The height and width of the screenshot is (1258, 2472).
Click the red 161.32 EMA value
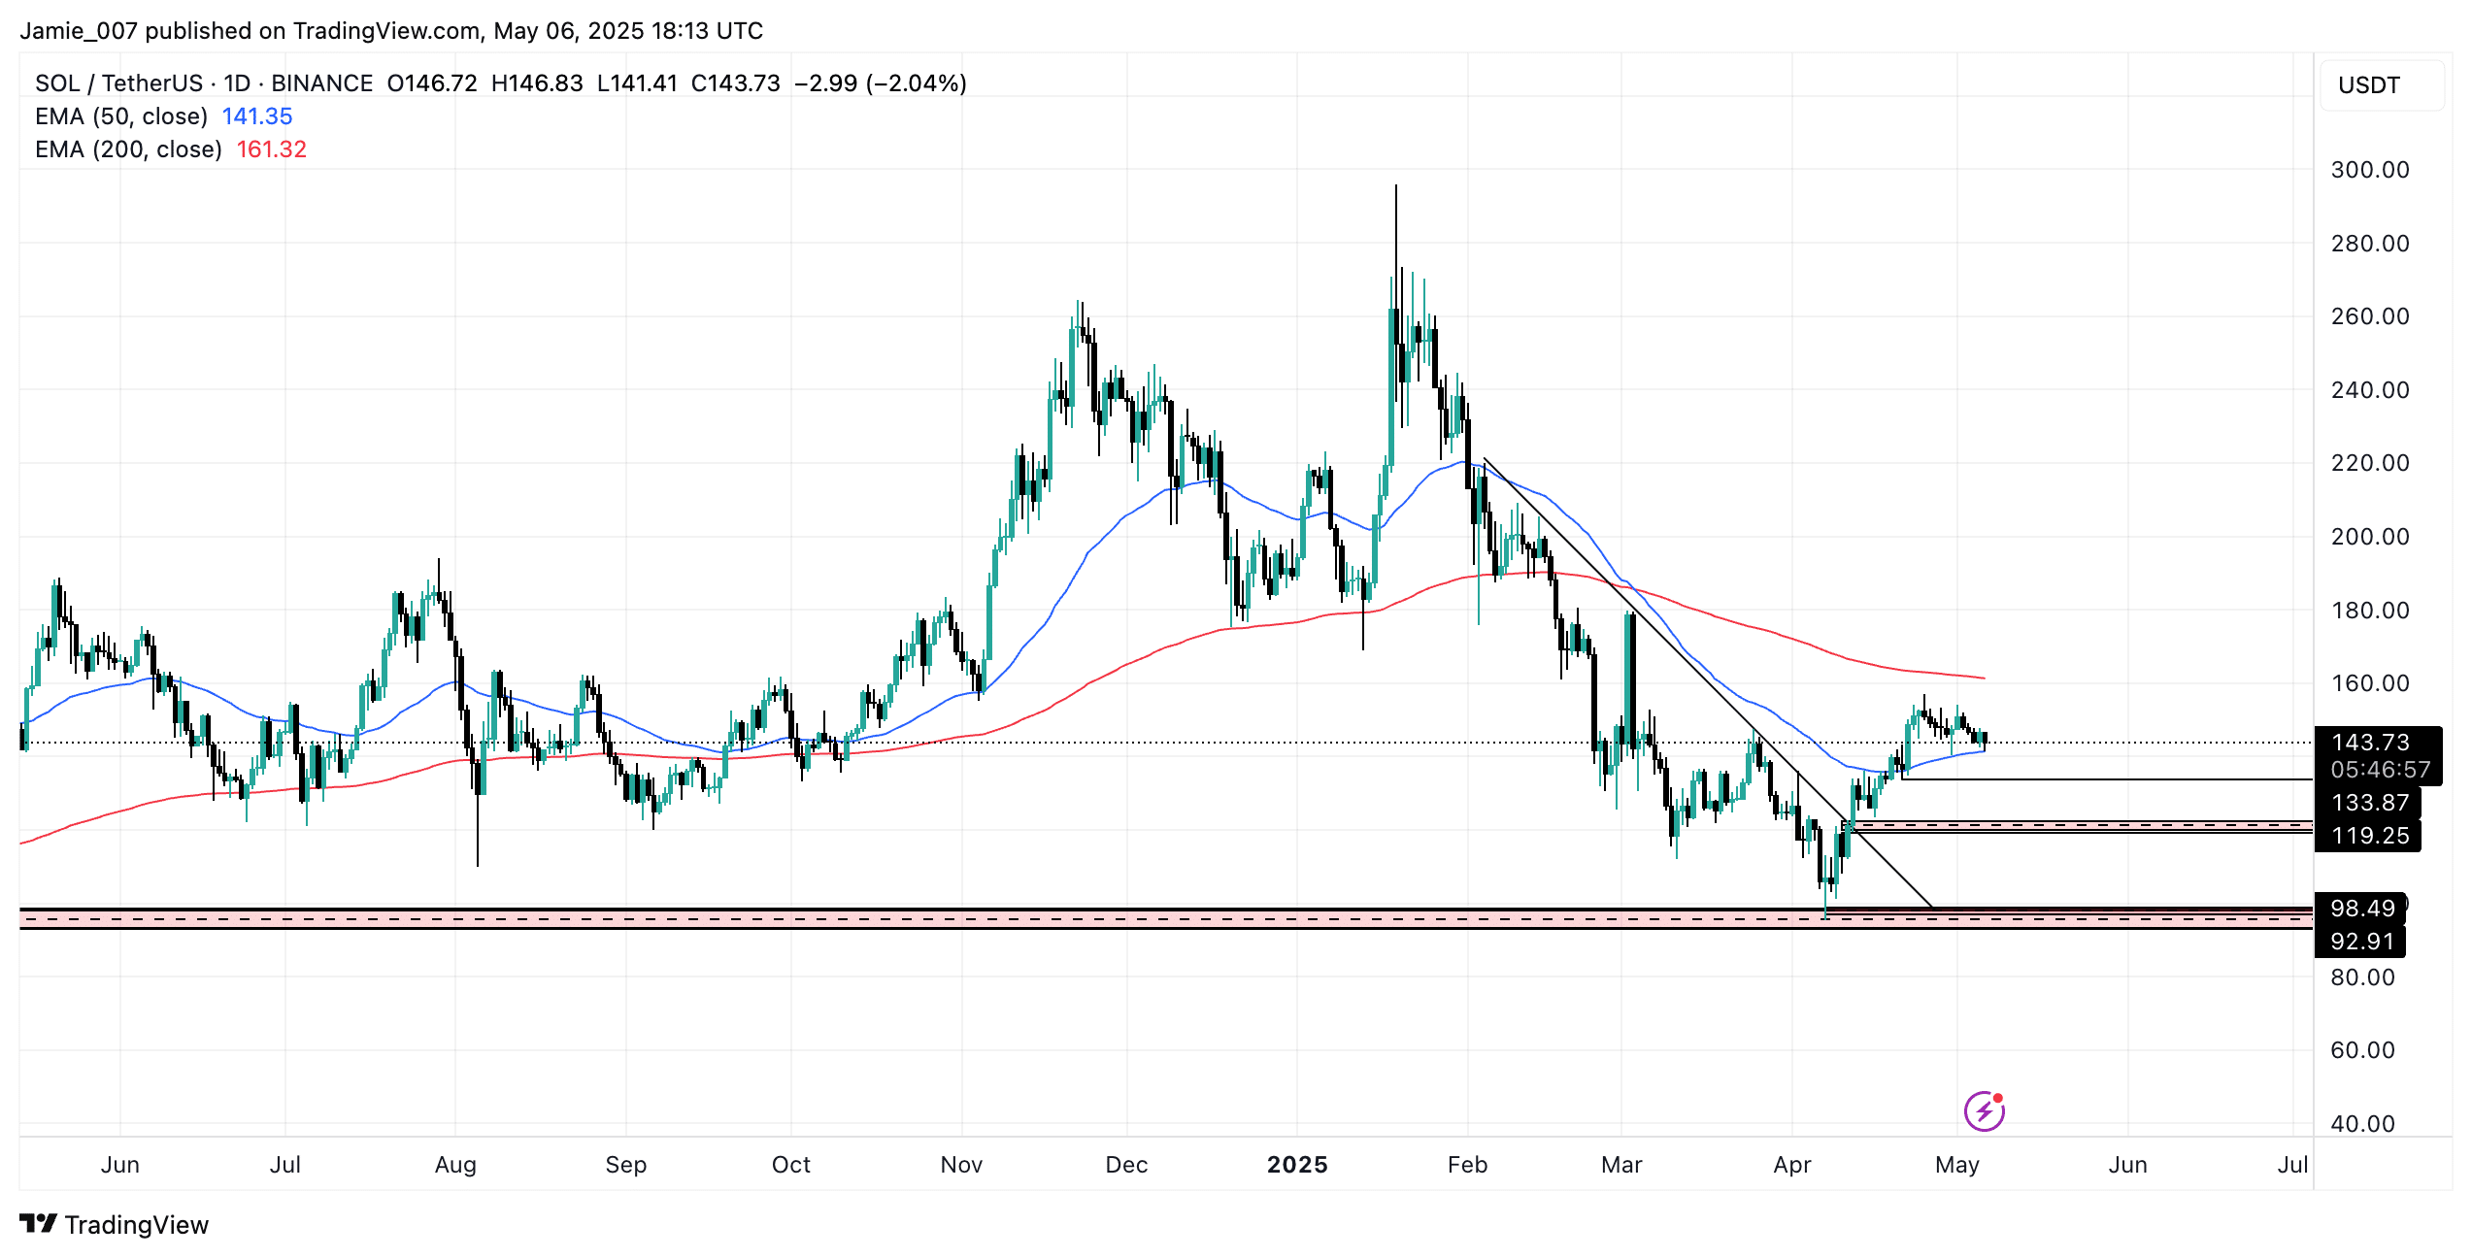[271, 149]
